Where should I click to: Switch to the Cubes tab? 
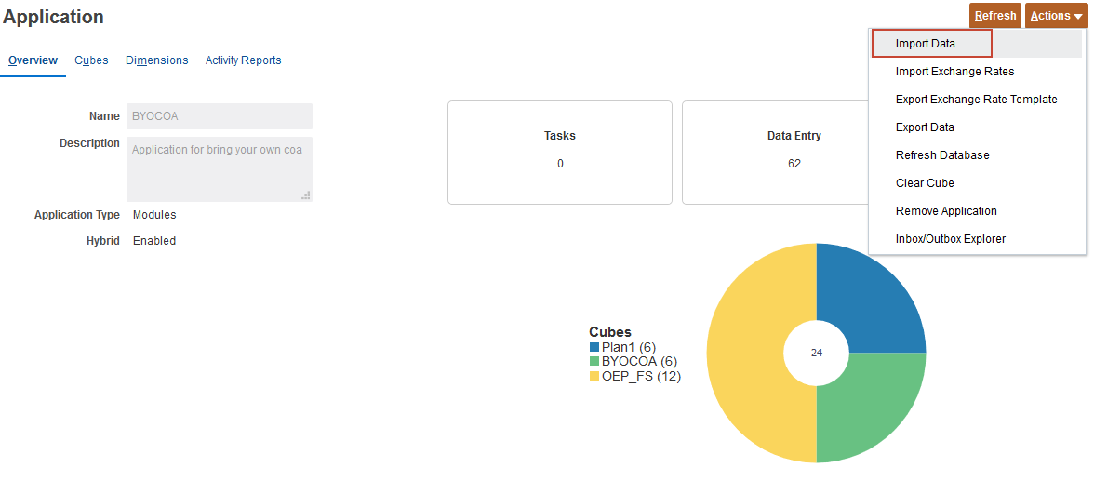tap(91, 60)
